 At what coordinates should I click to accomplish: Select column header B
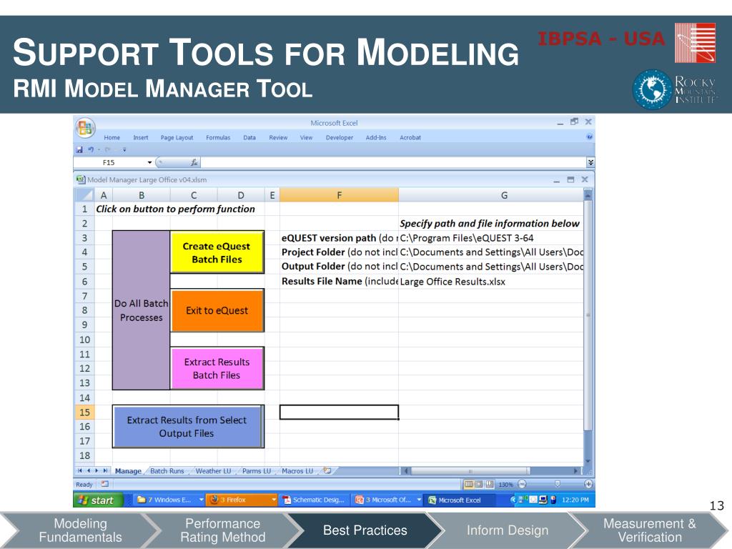141,195
